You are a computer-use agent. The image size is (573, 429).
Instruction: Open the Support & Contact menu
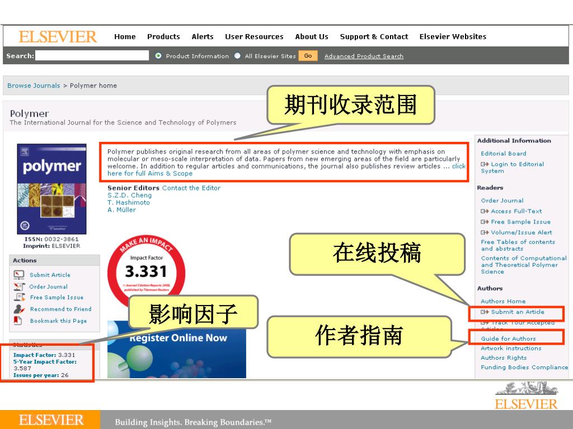(374, 36)
